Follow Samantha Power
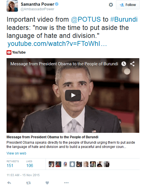 [128, 5]
